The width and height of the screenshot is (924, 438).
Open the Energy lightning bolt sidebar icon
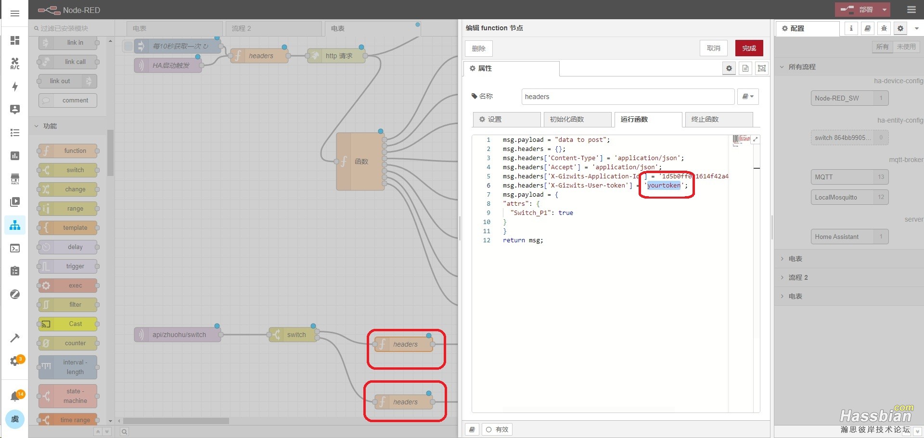(x=15, y=87)
